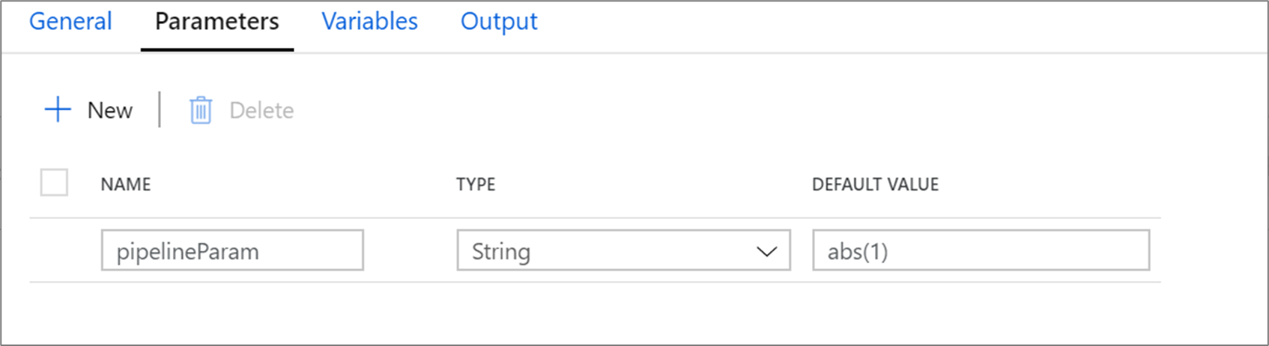
Task: Focus the abs(1) default value field
Action: 981,250
